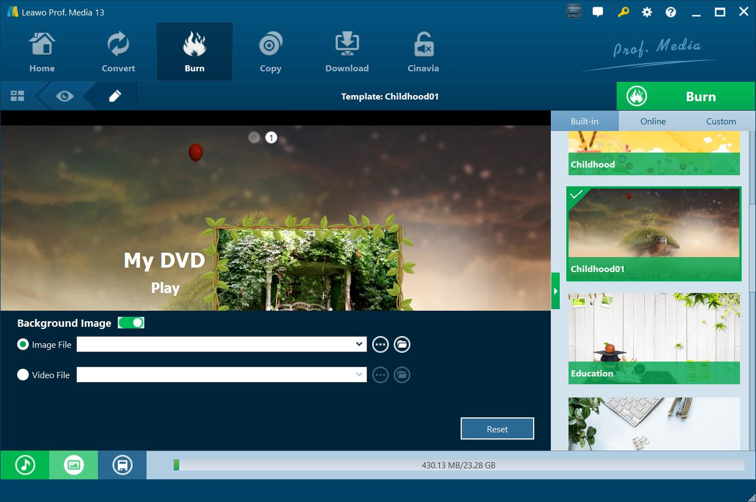The height and width of the screenshot is (502, 756).
Task: Choose the Education template thumbnail
Action: click(654, 338)
